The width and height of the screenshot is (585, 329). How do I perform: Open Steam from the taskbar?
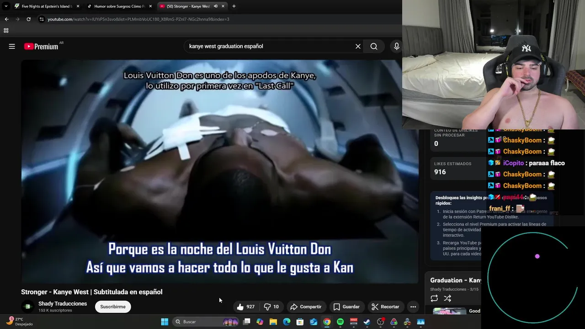pyautogui.click(x=367, y=322)
